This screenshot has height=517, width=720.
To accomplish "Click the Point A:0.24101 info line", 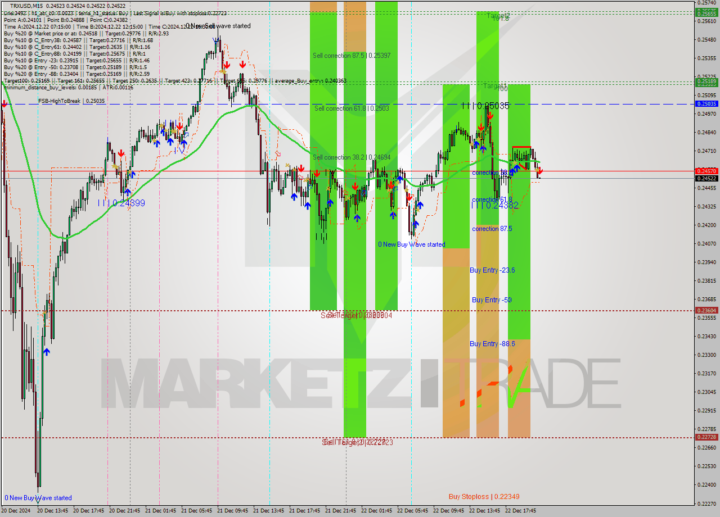I will point(65,20).
